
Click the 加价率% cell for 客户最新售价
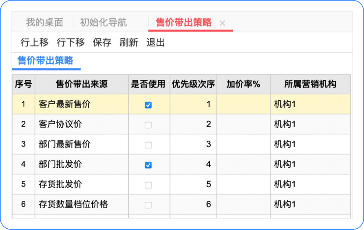tap(243, 104)
